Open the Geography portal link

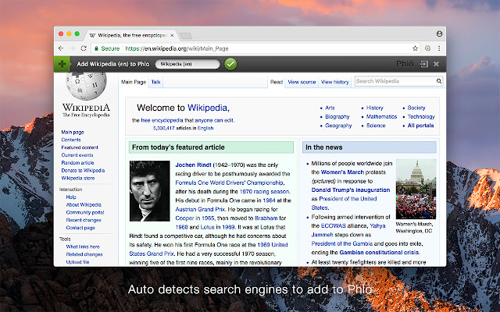click(x=338, y=126)
